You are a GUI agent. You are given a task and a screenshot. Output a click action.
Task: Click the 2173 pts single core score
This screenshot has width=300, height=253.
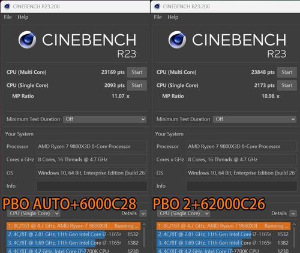point(265,86)
